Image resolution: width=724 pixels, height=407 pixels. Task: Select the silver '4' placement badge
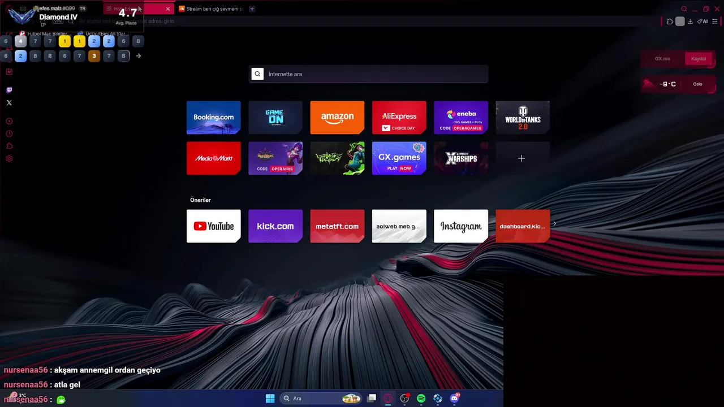(x=20, y=41)
